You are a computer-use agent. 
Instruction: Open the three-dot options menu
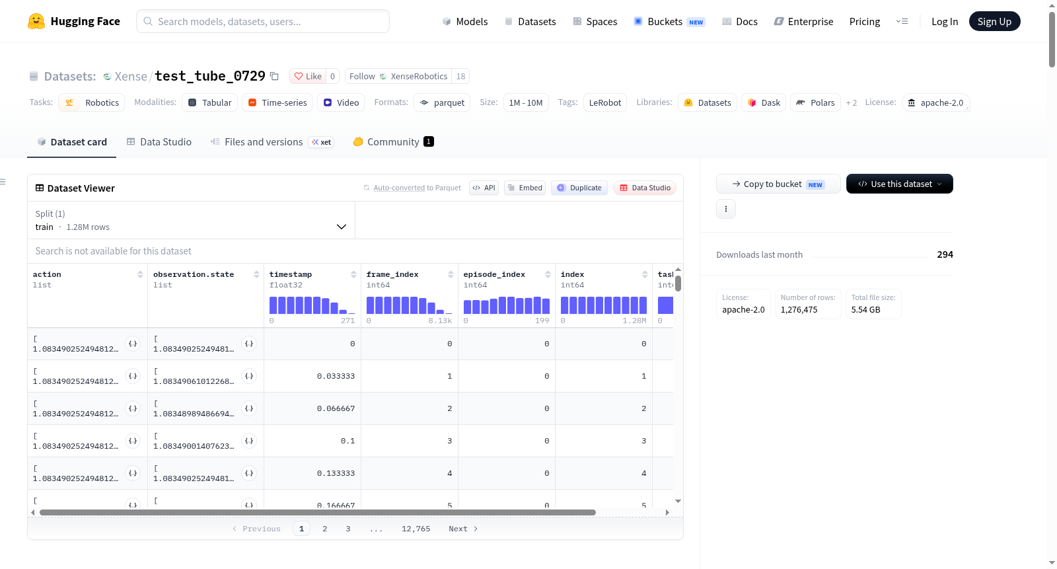tap(726, 209)
